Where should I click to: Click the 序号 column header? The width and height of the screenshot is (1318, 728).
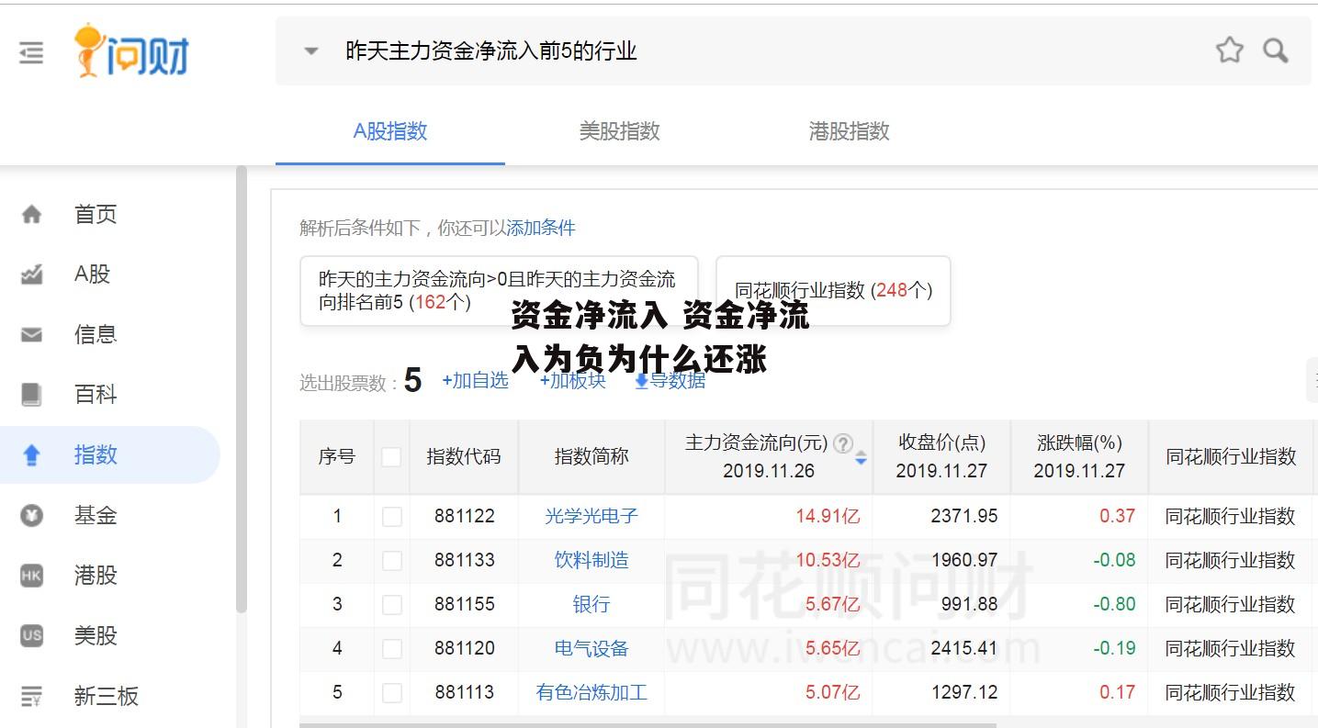336,457
